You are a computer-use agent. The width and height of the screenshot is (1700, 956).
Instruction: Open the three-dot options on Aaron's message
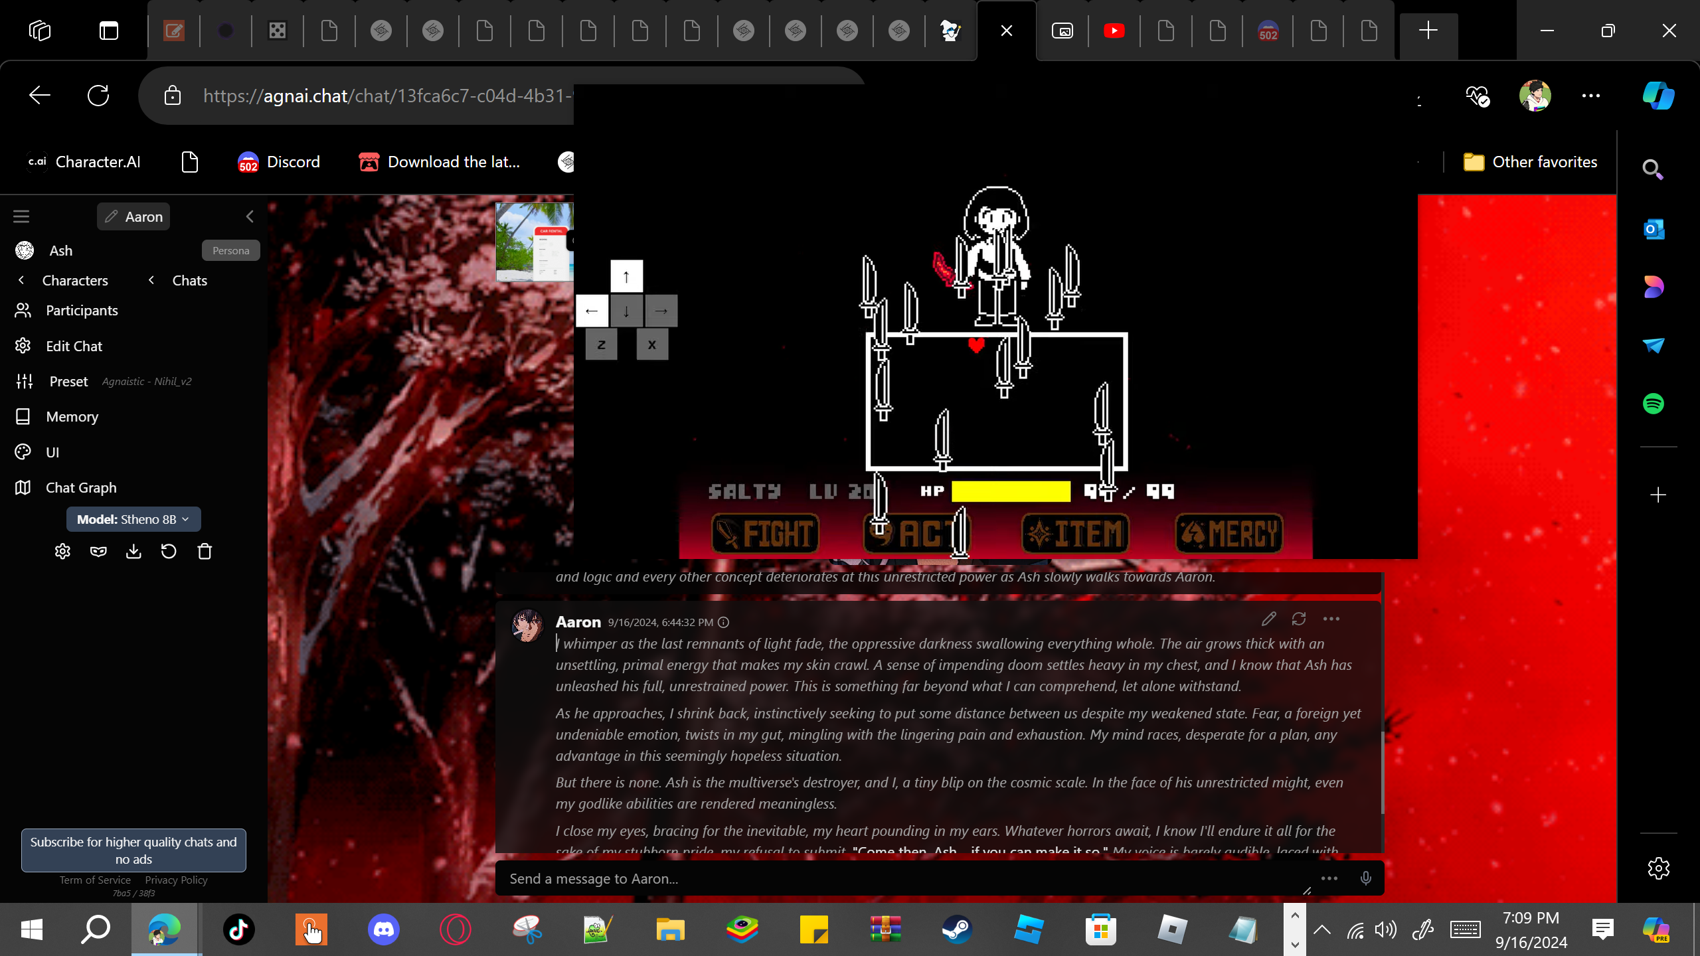(1331, 619)
